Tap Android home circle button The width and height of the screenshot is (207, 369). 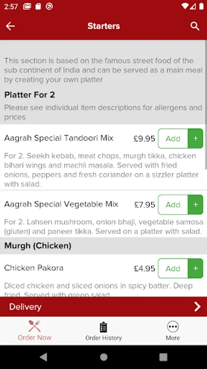coord(103,357)
